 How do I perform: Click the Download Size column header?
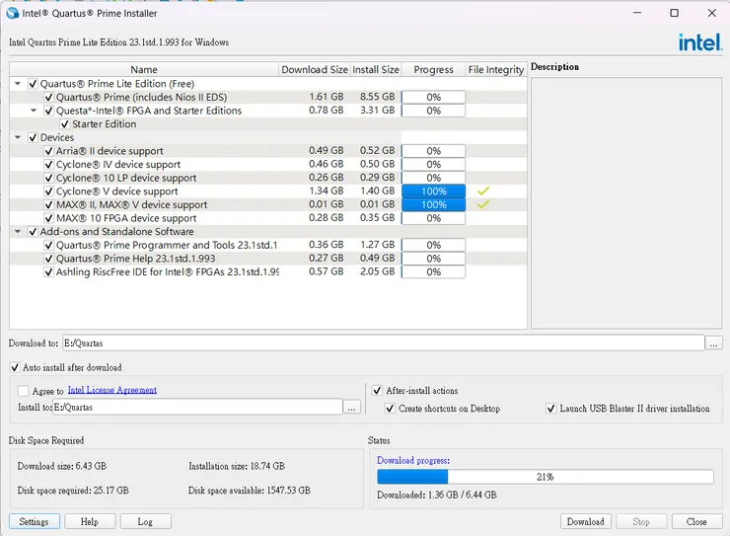pyautogui.click(x=315, y=69)
